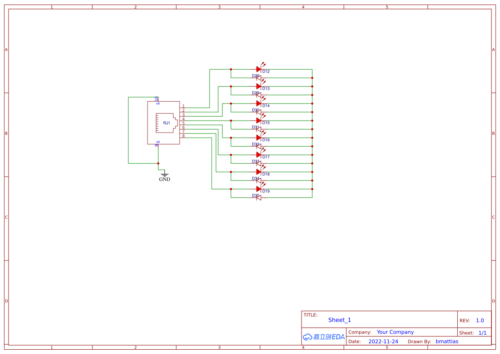Click the Sheet 1/1 label

click(x=482, y=333)
